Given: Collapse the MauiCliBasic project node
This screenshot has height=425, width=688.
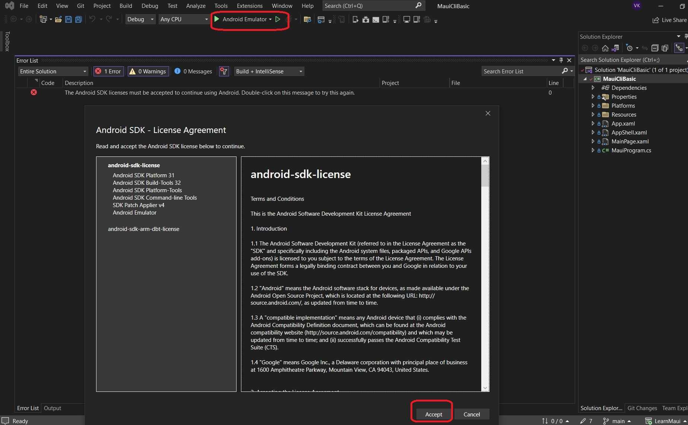Looking at the screenshot, I should pos(585,79).
